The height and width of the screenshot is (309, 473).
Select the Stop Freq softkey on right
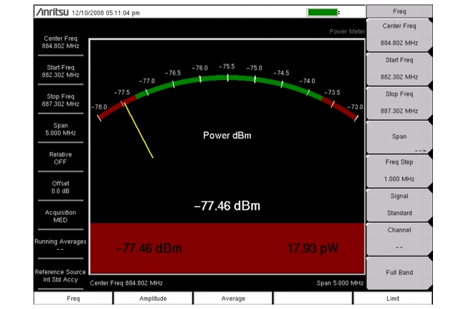[x=399, y=102]
